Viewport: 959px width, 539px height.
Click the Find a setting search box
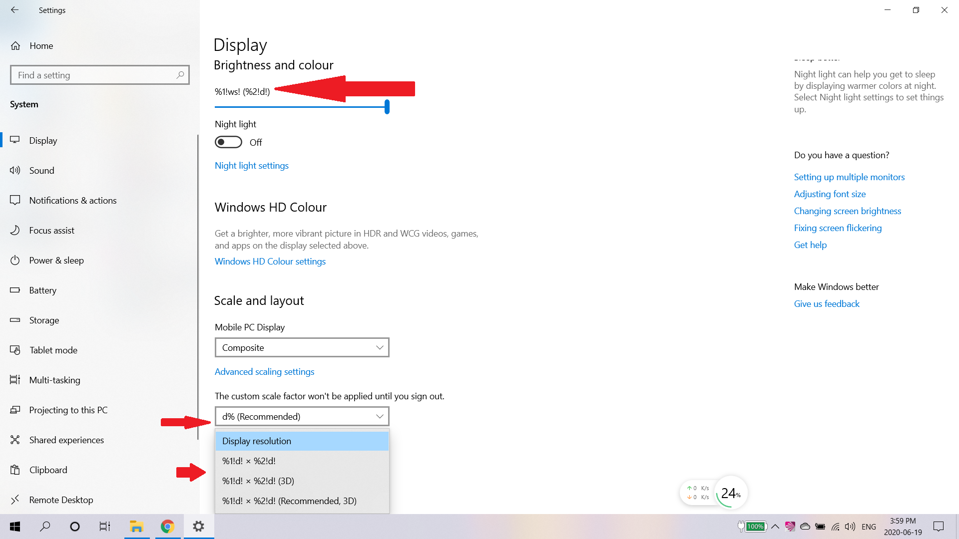[x=99, y=75]
